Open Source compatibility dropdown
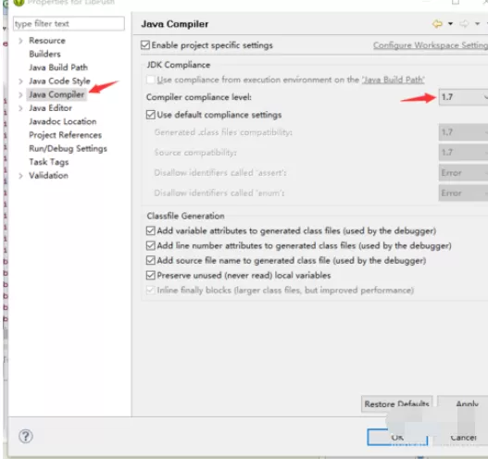This screenshot has width=488, height=459. click(463, 153)
